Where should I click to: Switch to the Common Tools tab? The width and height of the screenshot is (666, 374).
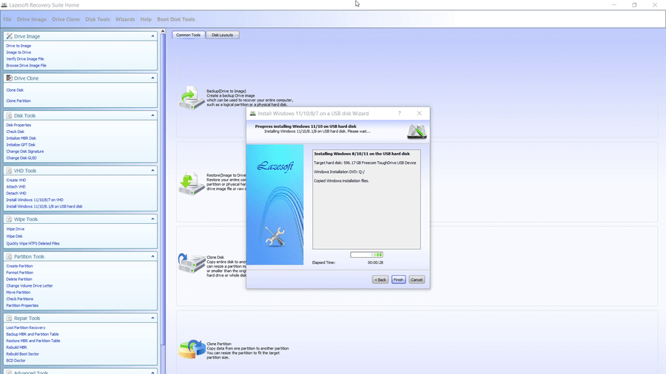pyautogui.click(x=188, y=35)
